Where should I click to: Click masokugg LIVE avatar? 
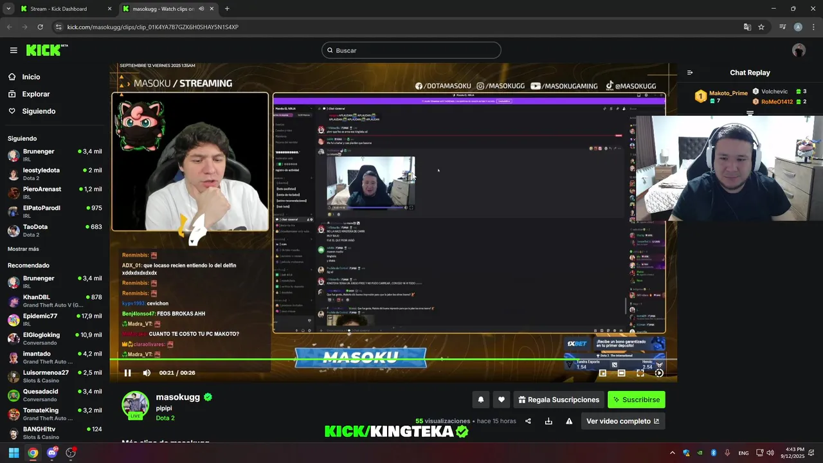135,405
